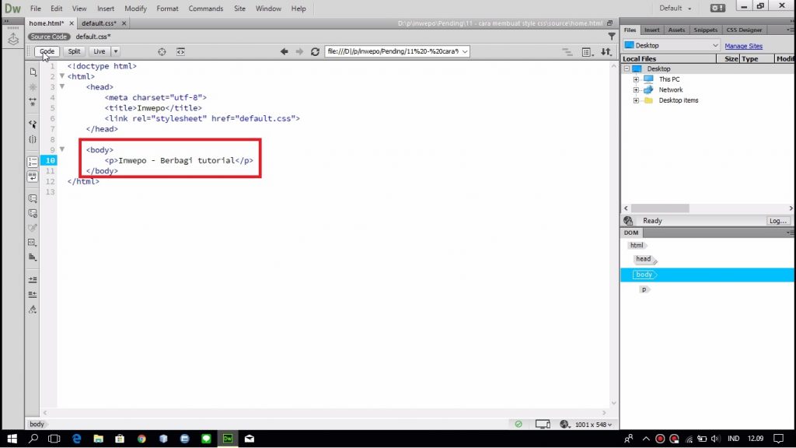Open the Commands menu
This screenshot has height=448, width=796.
pyautogui.click(x=205, y=9)
